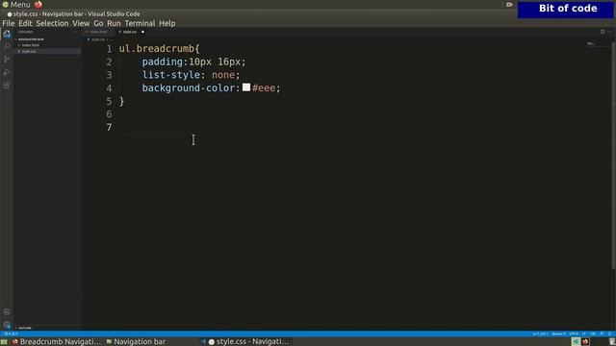
Task: Open the Run and Debug view icon
Action: (x=7, y=72)
